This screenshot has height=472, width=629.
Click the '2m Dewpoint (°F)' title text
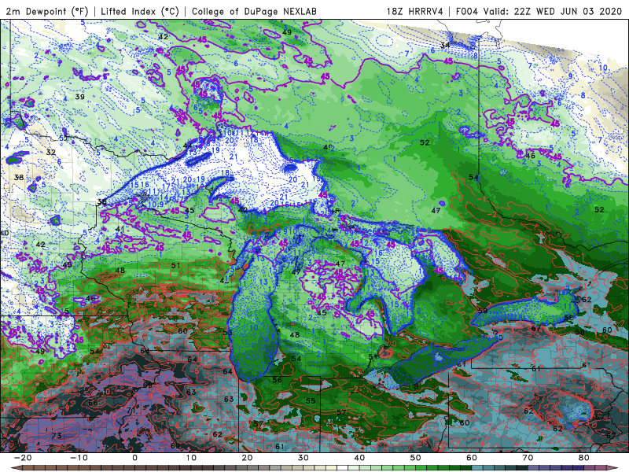click(x=47, y=12)
